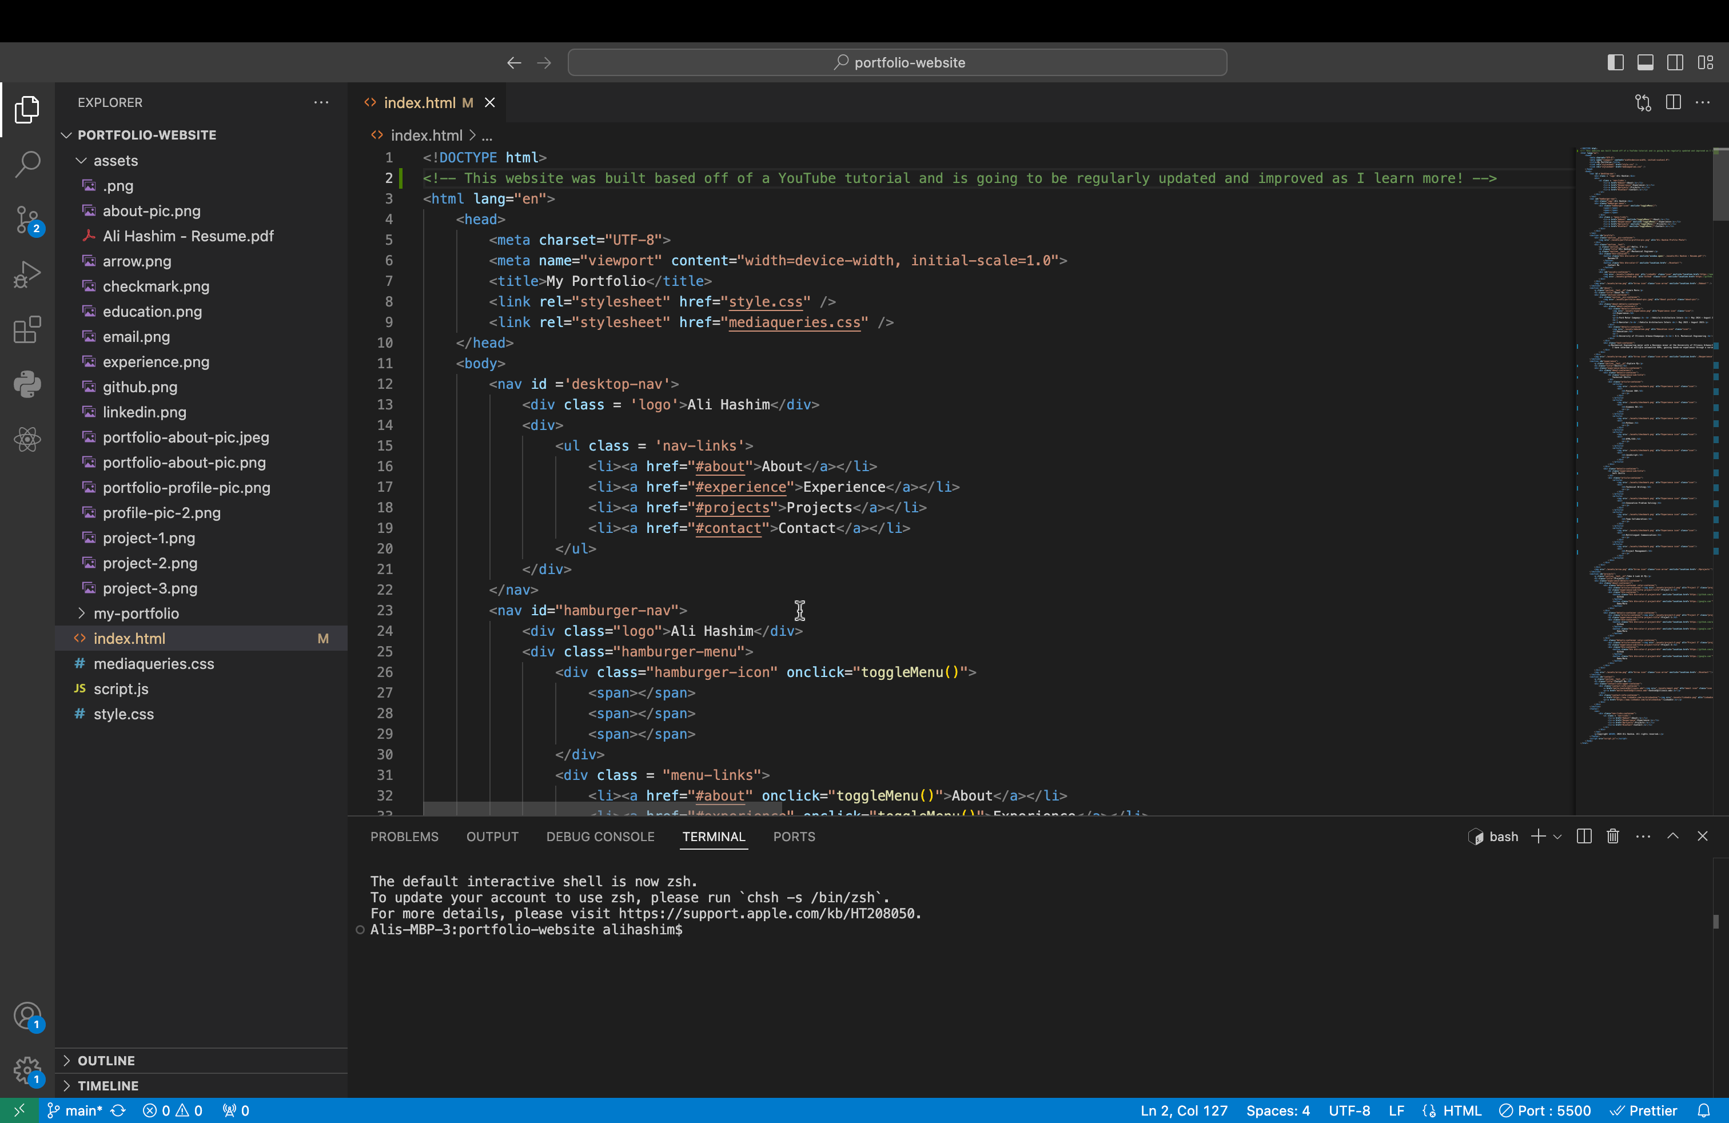1729x1123 pixels.
Task: Open Customize Layout icon
Action: 1706,62
